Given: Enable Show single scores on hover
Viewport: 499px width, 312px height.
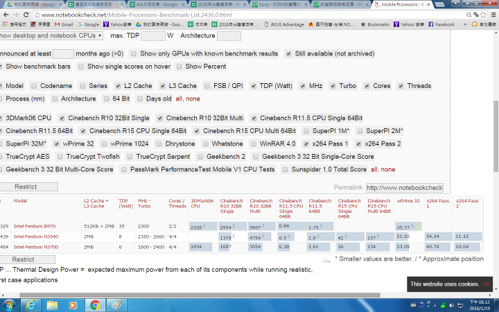Looking at the screenshot, I should pyautogui.click(x=81, y=67).
